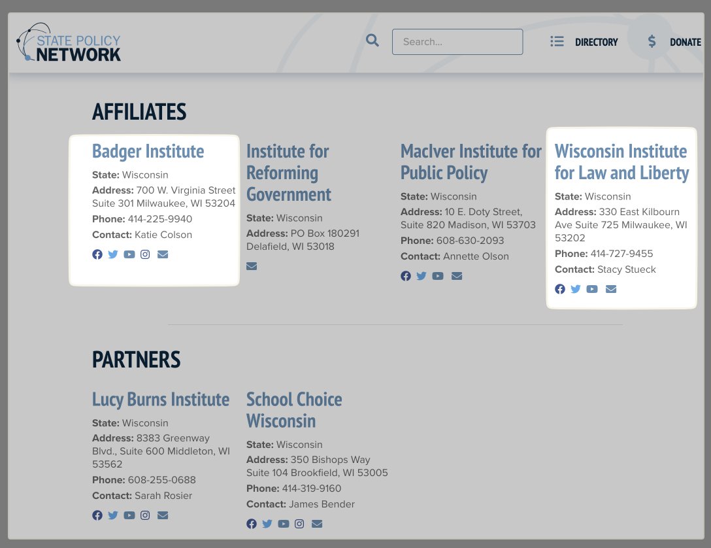Select MacIver phone 608-630-2093

(471, 241)
